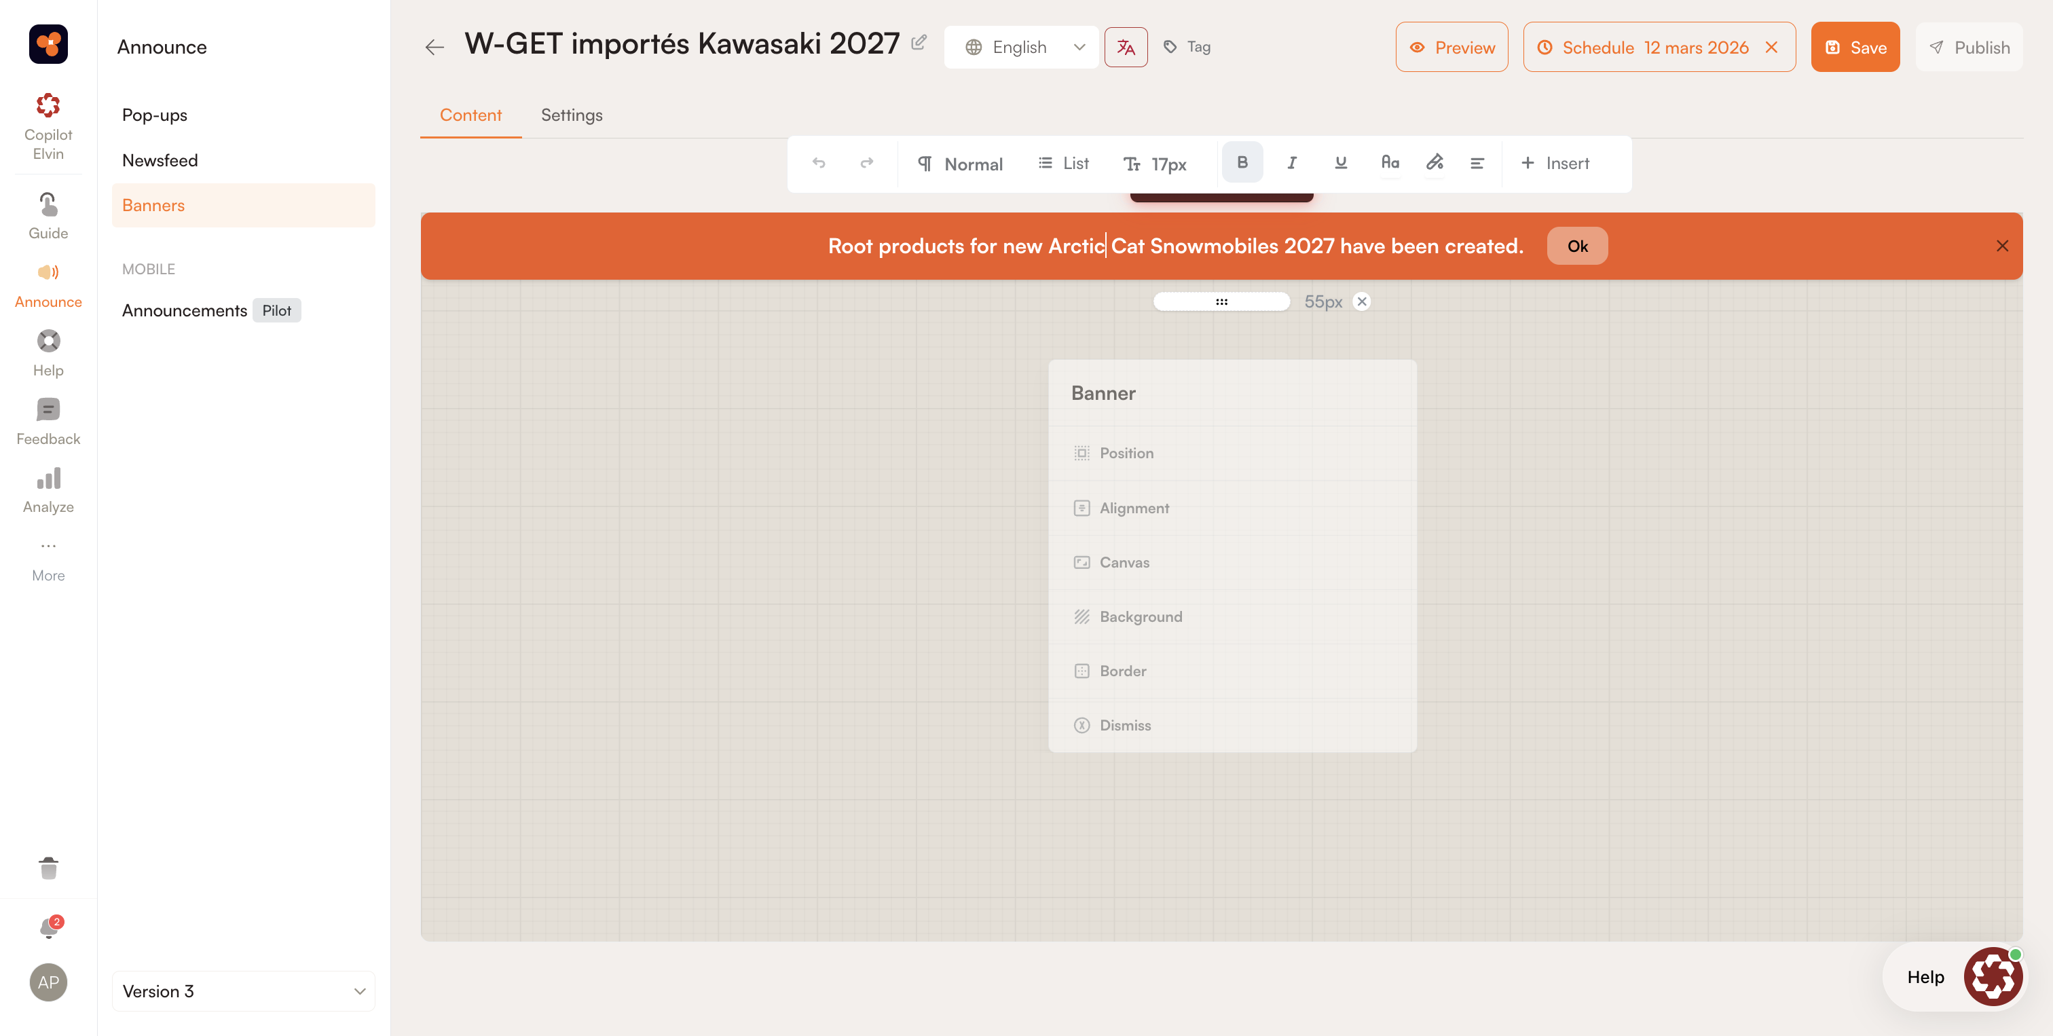
Task: Remove the scheduled date with X
Action: pos(1771,47)
